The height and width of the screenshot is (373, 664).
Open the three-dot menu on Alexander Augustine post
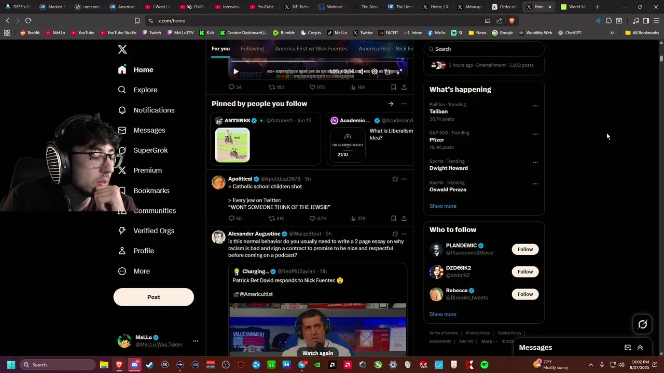(x=404, y=234)
